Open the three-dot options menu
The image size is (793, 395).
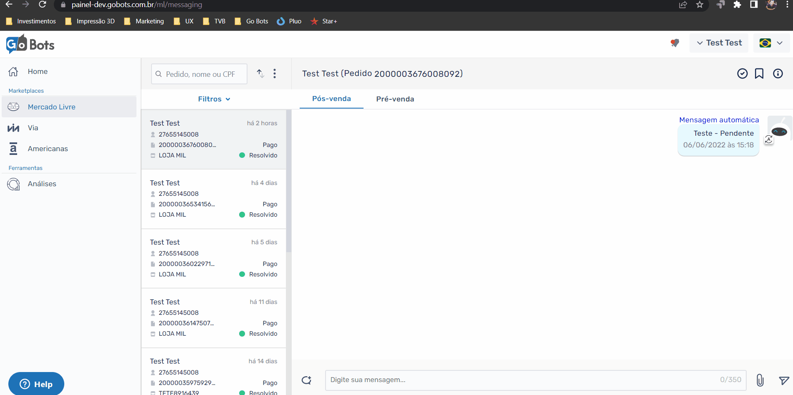pyautogui.click(x=275, y=73)
